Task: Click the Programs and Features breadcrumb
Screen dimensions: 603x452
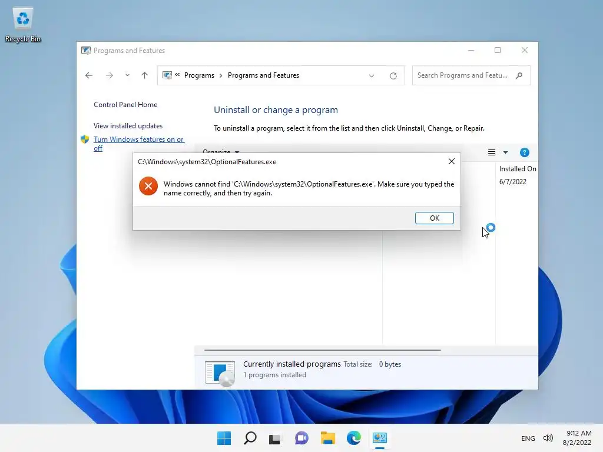Action: pyautogui.click(x=263, y=75)
